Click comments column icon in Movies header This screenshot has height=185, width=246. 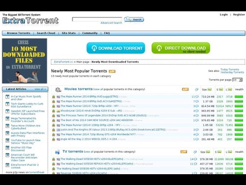(x=197, y=89)
